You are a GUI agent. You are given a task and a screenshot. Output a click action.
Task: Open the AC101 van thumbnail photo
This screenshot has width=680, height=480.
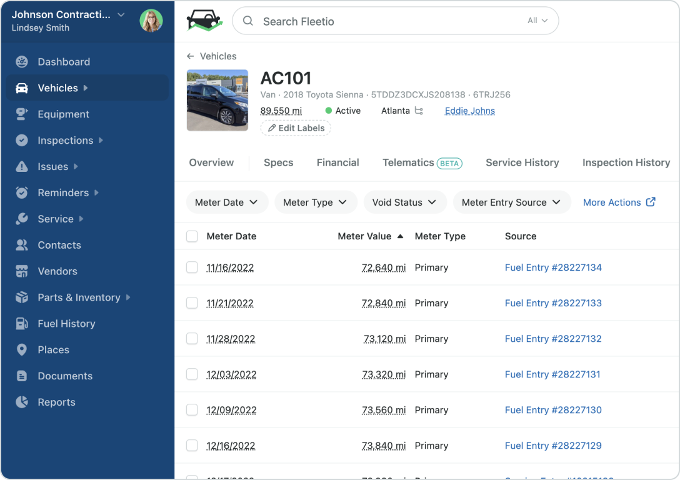[217, 100]
